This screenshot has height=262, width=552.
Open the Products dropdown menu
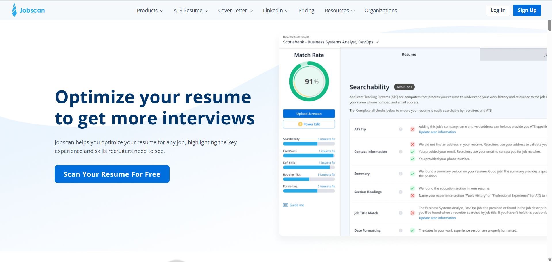150,11
